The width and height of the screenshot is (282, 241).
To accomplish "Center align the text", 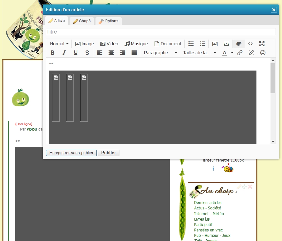I will (x=111, y=53).
